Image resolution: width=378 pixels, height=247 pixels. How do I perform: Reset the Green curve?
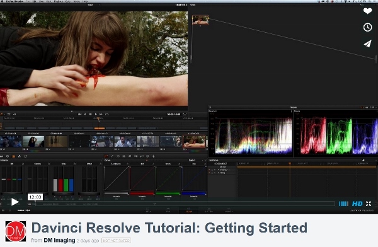[x=180, y=164]
